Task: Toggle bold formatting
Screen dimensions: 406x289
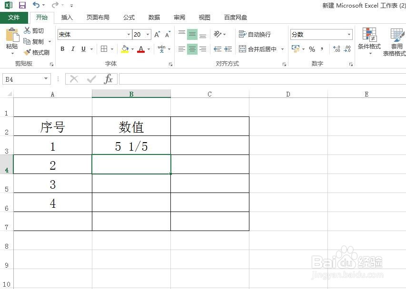Action: pyautogui.click(x=62, y=49)
